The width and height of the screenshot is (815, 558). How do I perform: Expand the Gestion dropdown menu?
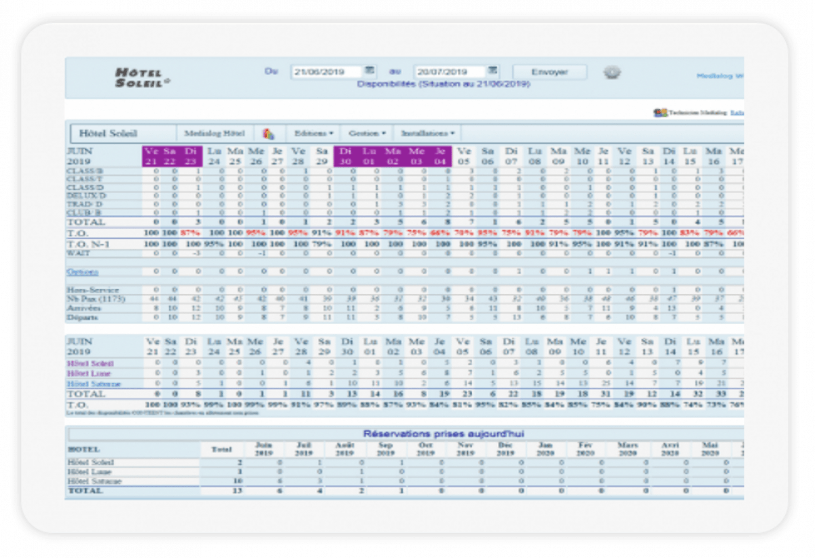(x=367, y=134)
